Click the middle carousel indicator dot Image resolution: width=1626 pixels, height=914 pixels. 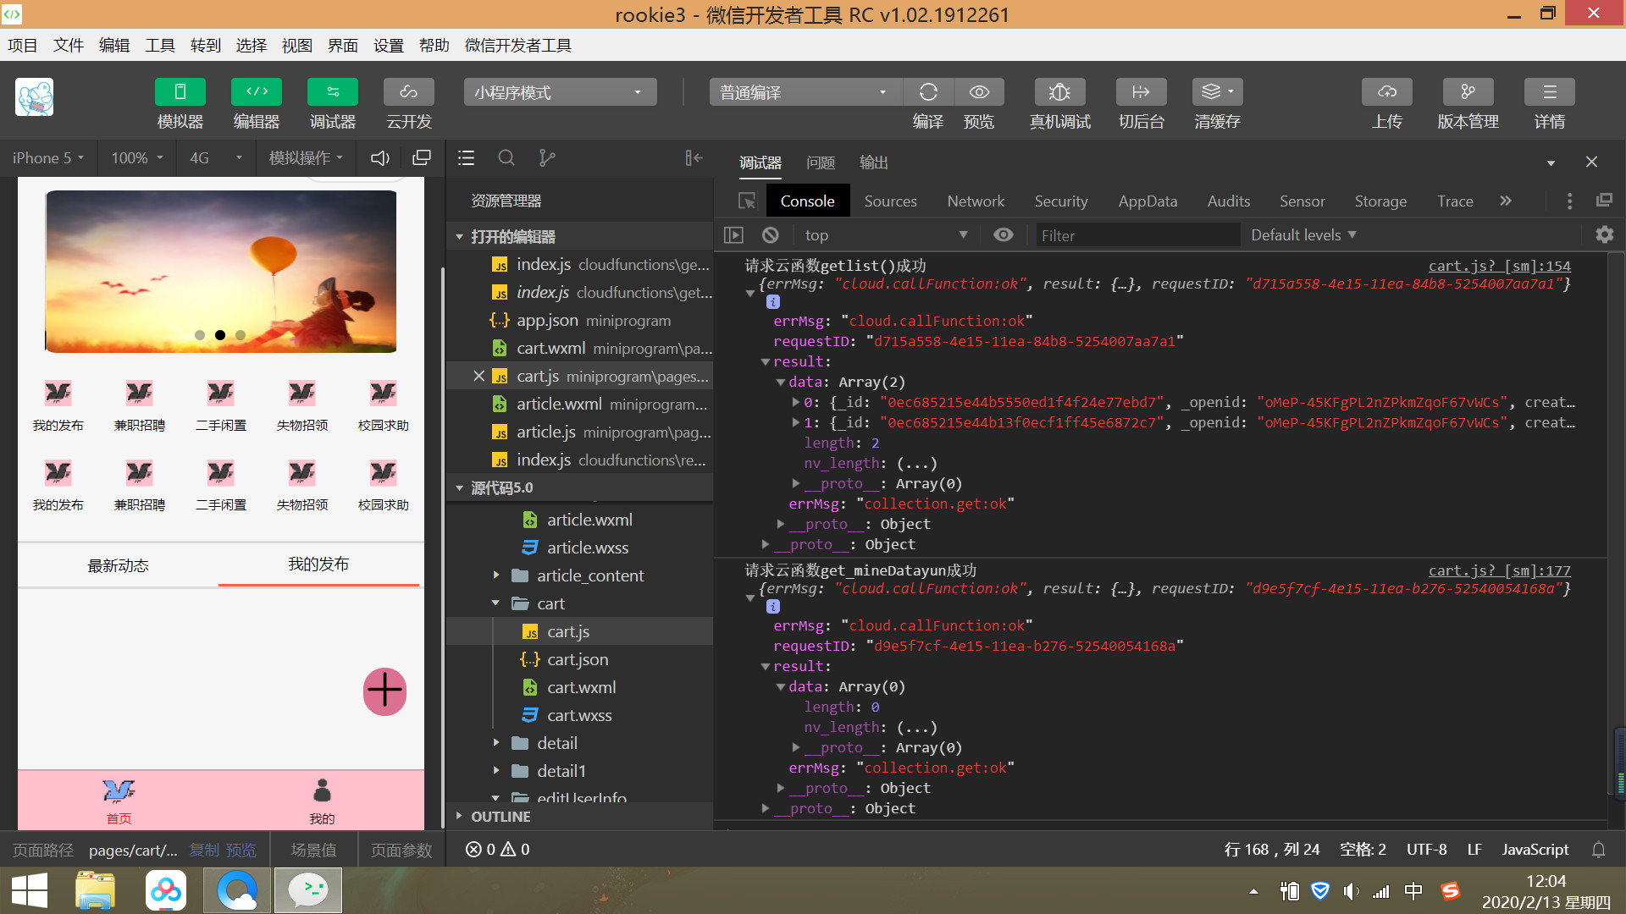(x=220, y=335)
